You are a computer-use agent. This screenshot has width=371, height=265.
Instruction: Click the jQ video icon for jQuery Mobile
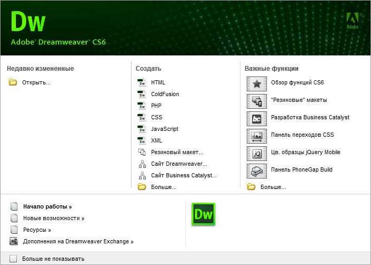[257, 154]
